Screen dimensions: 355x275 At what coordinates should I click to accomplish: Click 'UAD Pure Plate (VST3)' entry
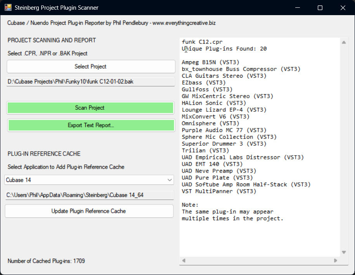tap(217, 178)
